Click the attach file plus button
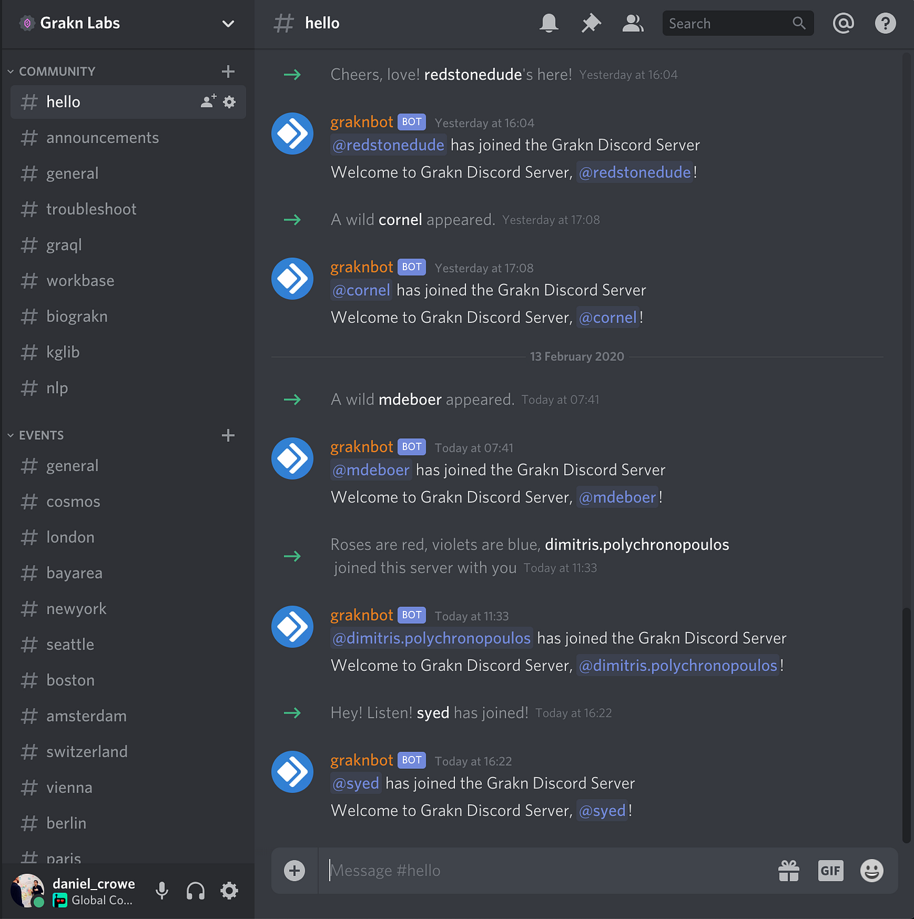Screen dimensions: 914x919 294,871
